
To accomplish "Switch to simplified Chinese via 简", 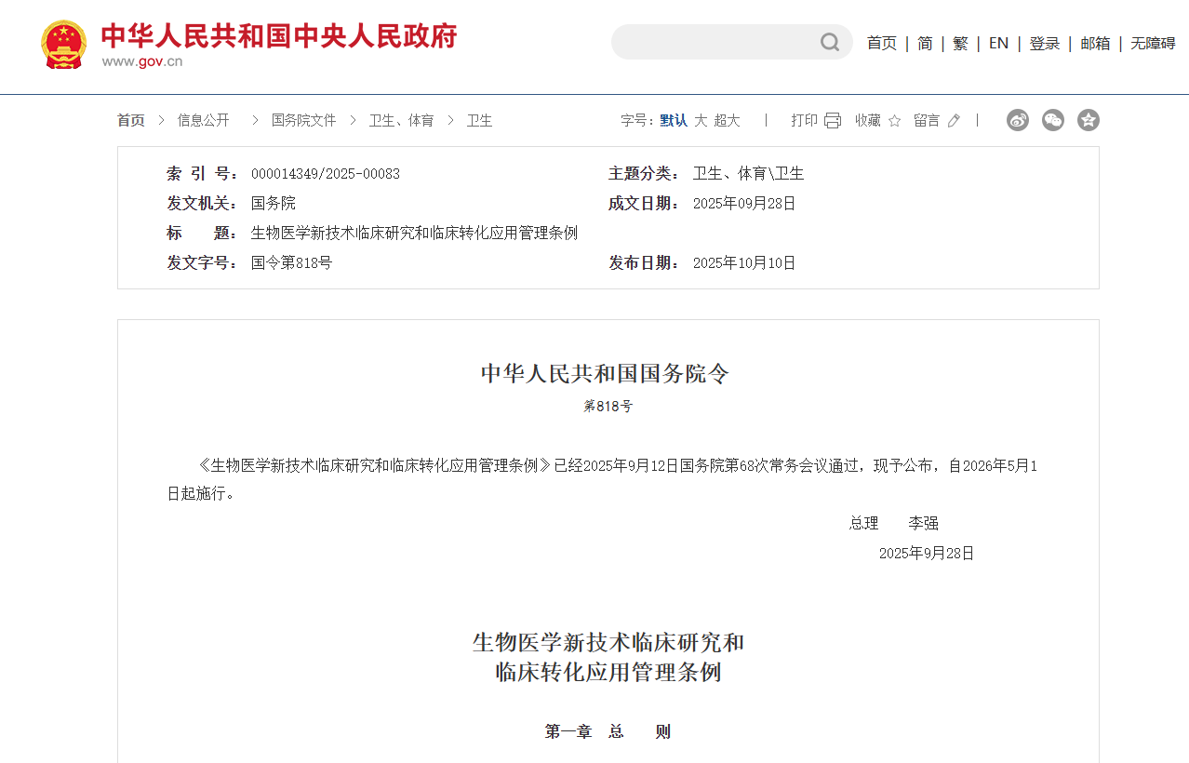I will pyautogui.click(x=924, y=43).
